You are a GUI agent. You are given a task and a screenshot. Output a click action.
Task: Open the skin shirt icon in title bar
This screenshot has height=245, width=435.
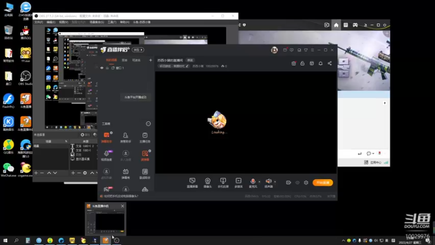pyautogui.click(x=306, y=50)
